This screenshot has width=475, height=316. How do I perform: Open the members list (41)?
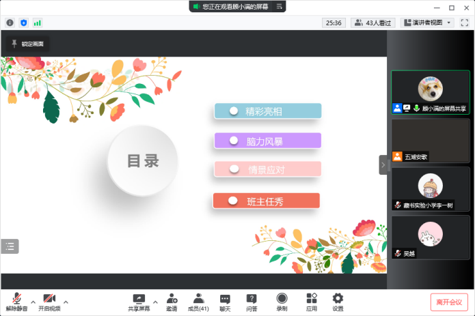[x=198, y=302]
